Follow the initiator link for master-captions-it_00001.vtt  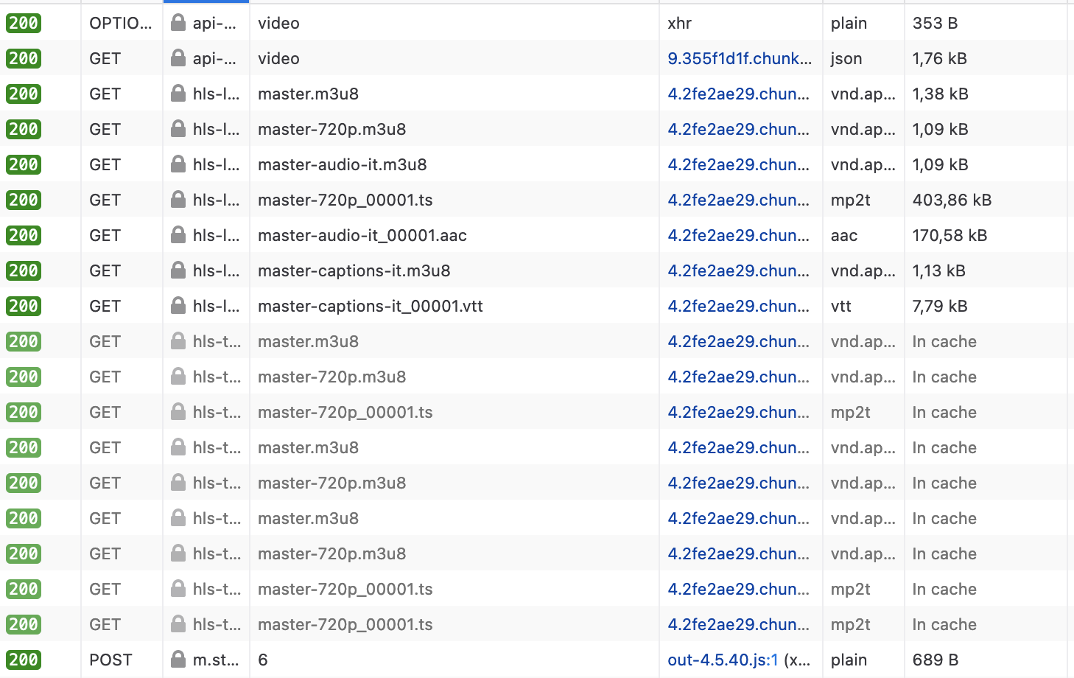(x=738, y=306)
